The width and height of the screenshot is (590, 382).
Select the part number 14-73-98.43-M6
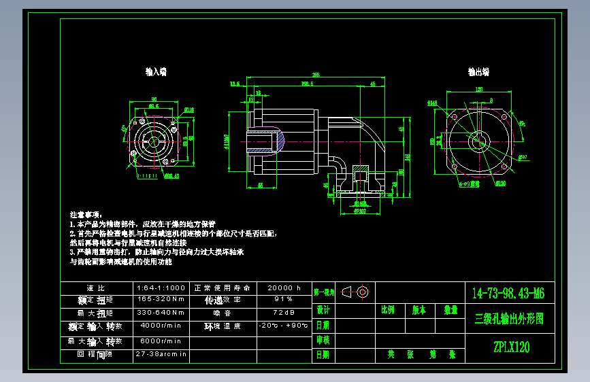coord(508,293)
